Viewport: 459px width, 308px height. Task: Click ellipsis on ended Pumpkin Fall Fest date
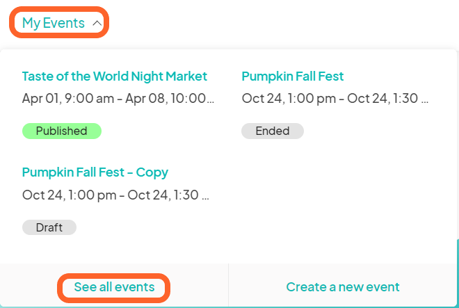click(425, 102)
